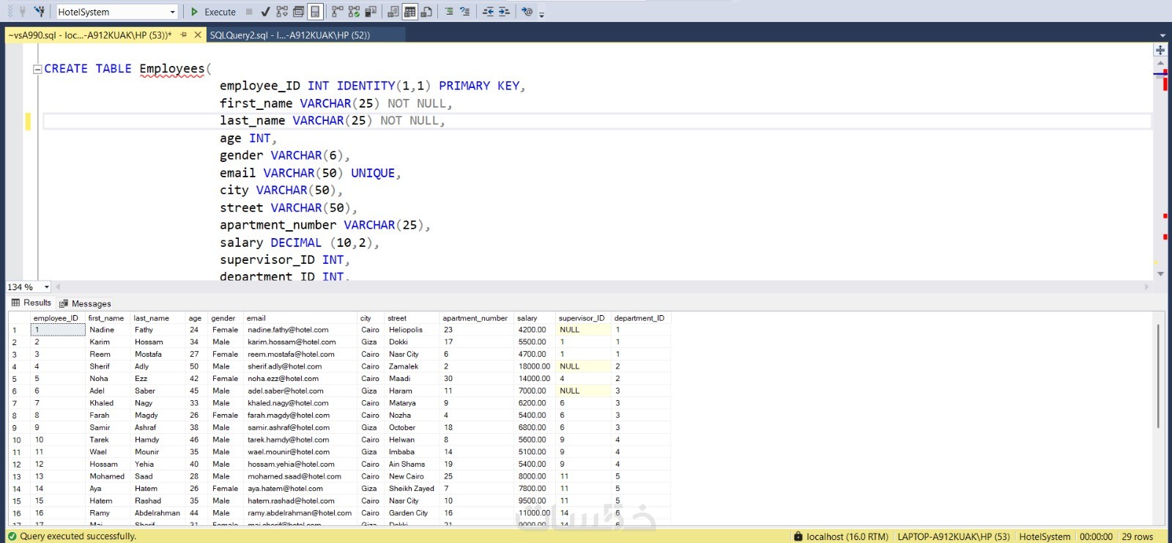Toggle the Results to Grid option
The height and width of the screenshot is (543, 1172).
pos(409,12)
